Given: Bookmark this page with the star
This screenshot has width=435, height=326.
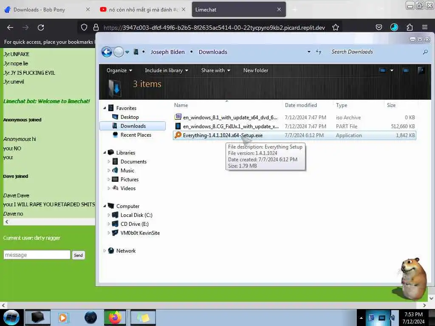Looking at the screenshot, I should click(x=336, y=28).
